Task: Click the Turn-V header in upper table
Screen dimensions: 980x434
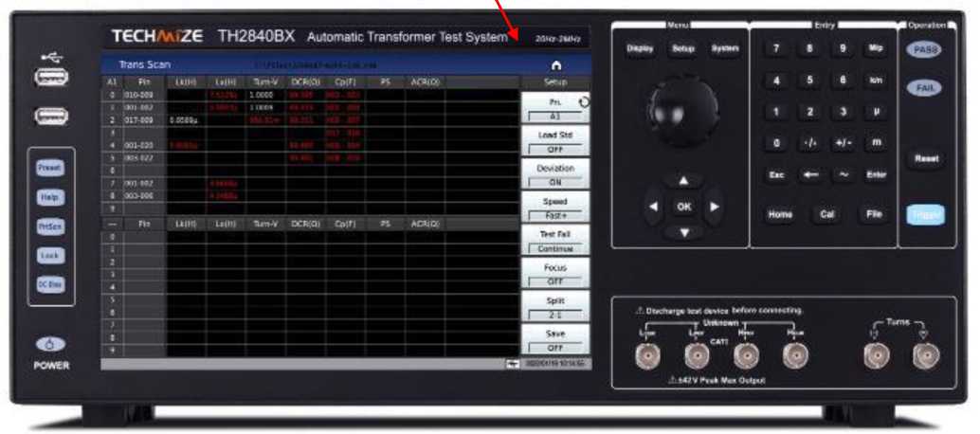Action: 263,82
